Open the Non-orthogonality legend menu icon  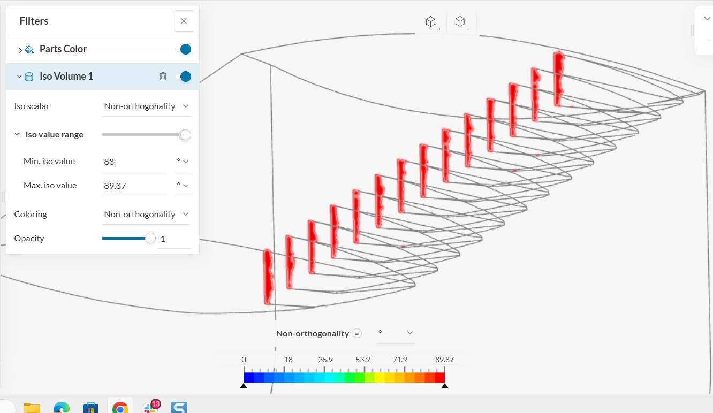pos(357,333)
